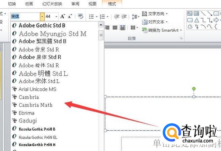Open the font name dropdown arrow
This screenshot has width=221, height=151.
(x=42, y=16)
